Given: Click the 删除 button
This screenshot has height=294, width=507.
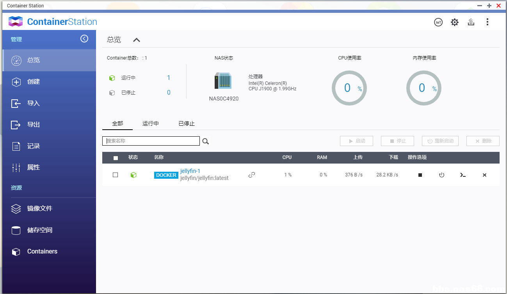Looking at the screenshot, I should point(483,141).
